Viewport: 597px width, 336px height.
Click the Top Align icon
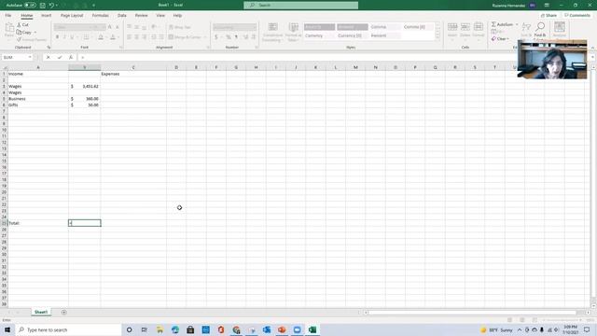pyautogui.click(x=129, y=27)
